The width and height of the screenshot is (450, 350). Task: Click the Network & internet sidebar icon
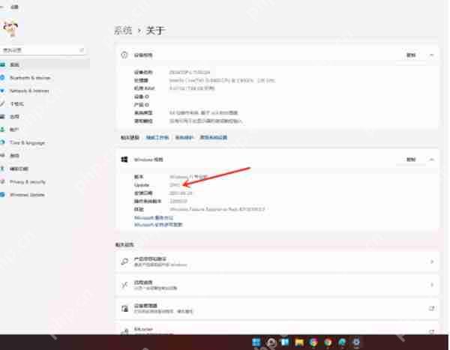click(x=2, y=91)
